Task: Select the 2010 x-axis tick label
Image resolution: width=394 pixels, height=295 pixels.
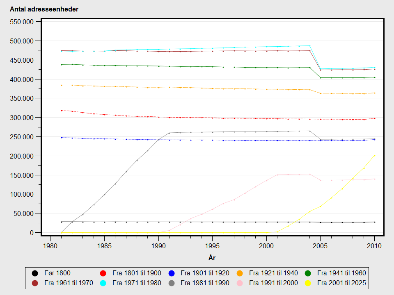Action: point(374,246)
